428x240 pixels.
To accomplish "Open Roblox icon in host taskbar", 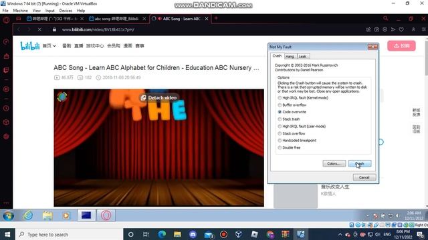I will pyautogui.click(x=254, y=234).
